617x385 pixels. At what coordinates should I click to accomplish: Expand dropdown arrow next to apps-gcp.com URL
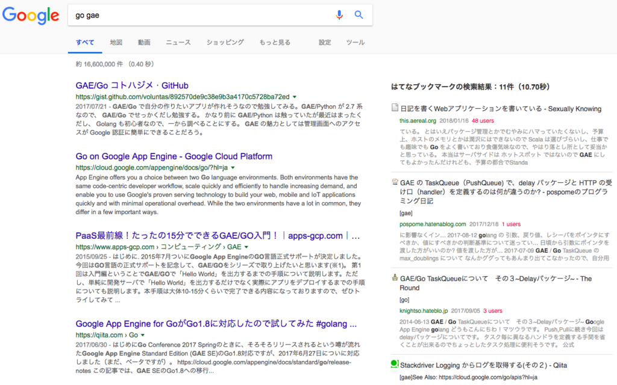click(x=246, y=247)
